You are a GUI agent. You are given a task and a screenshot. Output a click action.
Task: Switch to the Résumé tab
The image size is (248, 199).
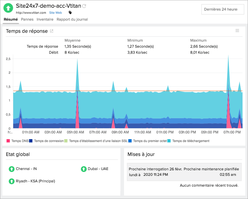click(x=11, y=19)
